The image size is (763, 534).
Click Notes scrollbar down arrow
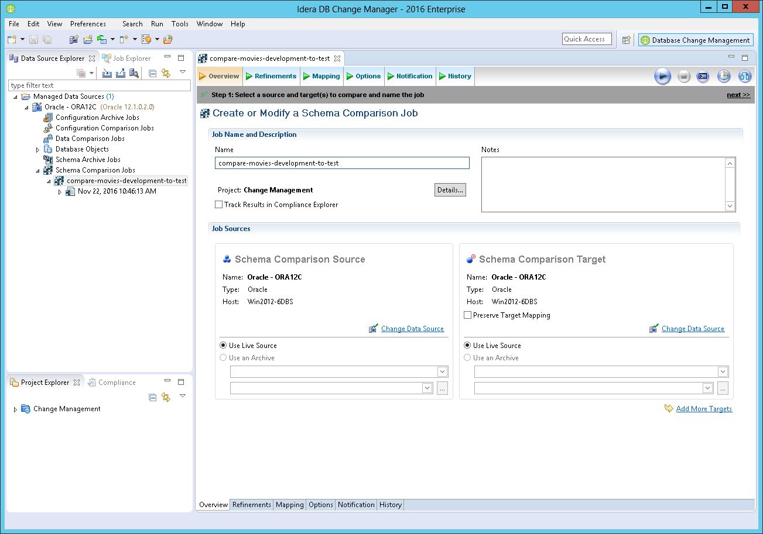click(730, 206)
